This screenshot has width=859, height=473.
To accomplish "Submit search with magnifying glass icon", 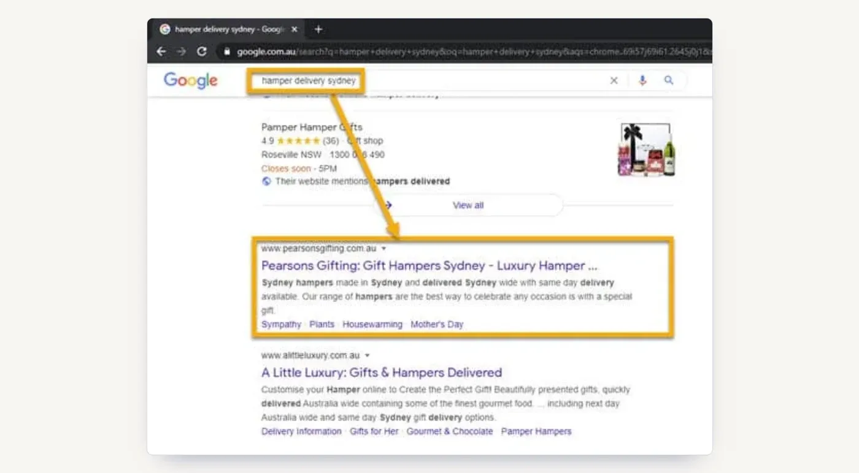I will point(669,80).
